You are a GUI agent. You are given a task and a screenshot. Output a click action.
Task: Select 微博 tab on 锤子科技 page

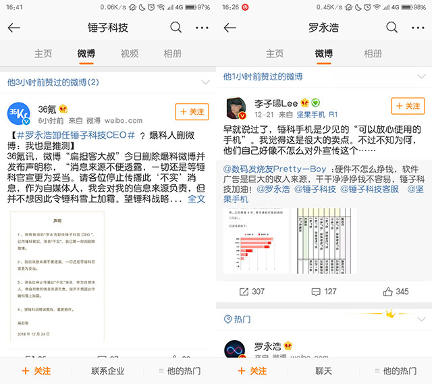(86, 53)
